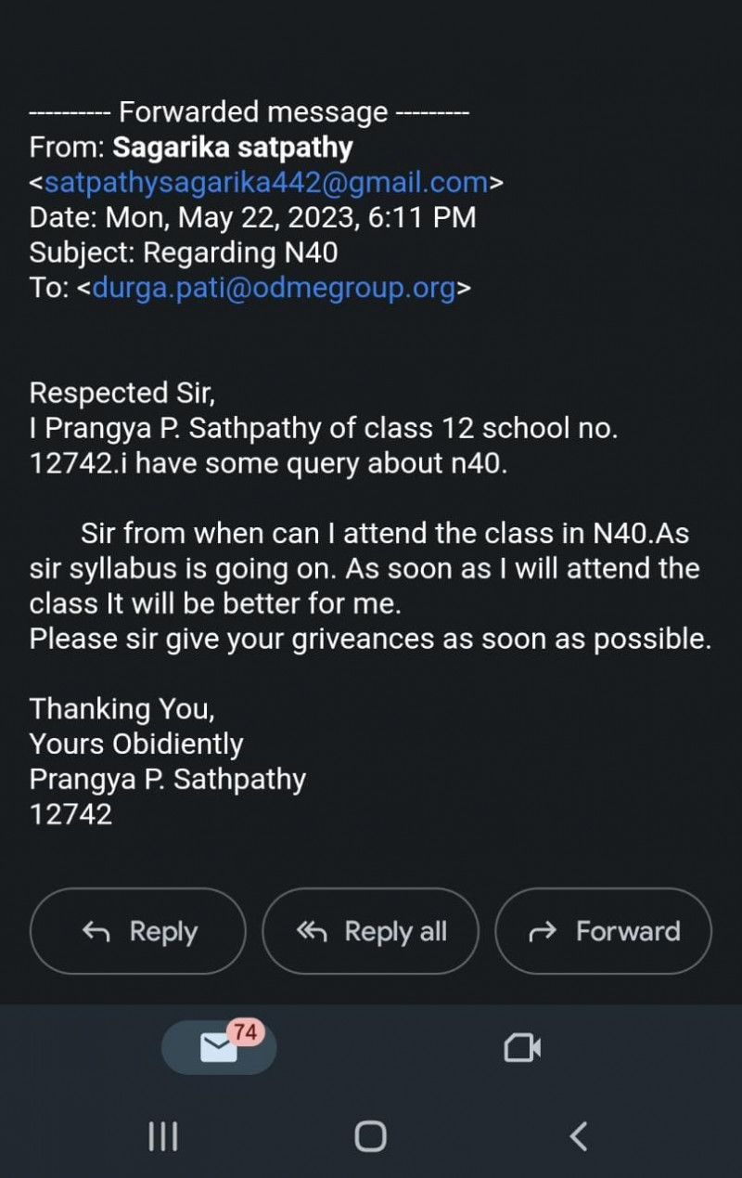Image resolution: width=742 pixels, height=1178 pixels.
Task: Tap the date Mon, May 22, 2023 line
Action: click(252, 217)
